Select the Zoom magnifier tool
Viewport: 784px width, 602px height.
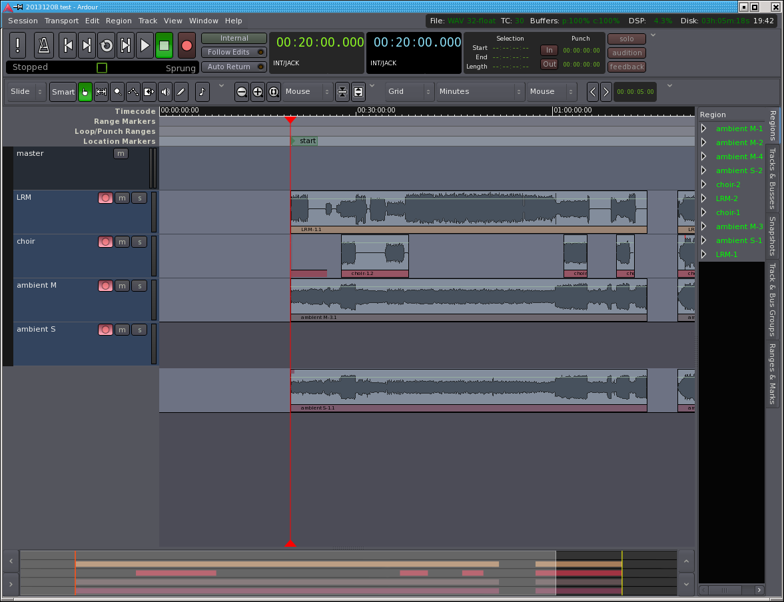[x=117, y=92]
